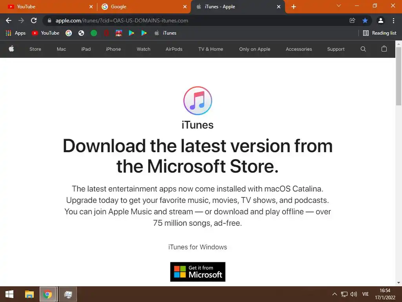Open the taskbar clock and date
Screen dimensions: 402x302
(385, 294)
